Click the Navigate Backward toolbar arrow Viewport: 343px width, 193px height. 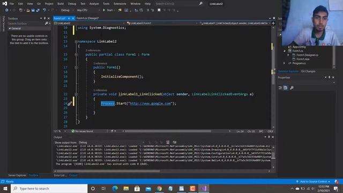tap(6, 10)
